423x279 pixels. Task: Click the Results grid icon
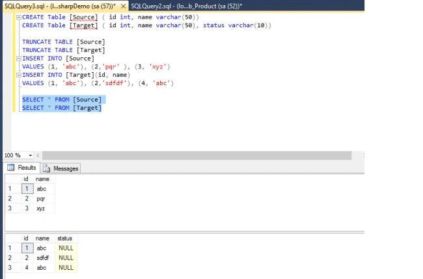[x=11, y=168]
